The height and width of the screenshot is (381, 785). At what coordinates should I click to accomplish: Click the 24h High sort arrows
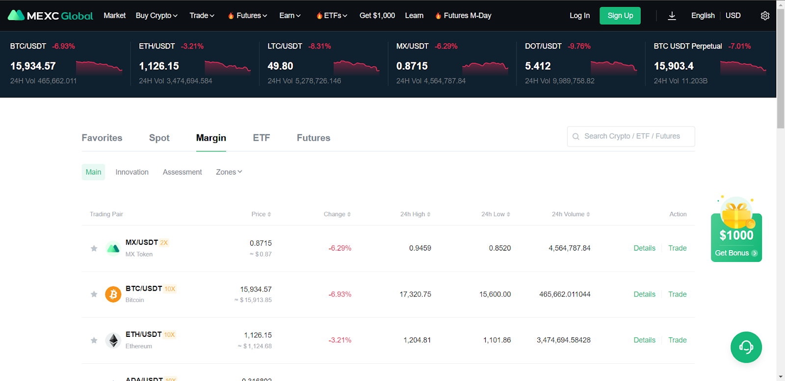[x=429, y=214]
